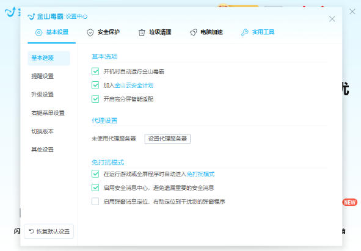Click the 设置中心 title text
The image size is (361, 251).
[x=76, y=16]
